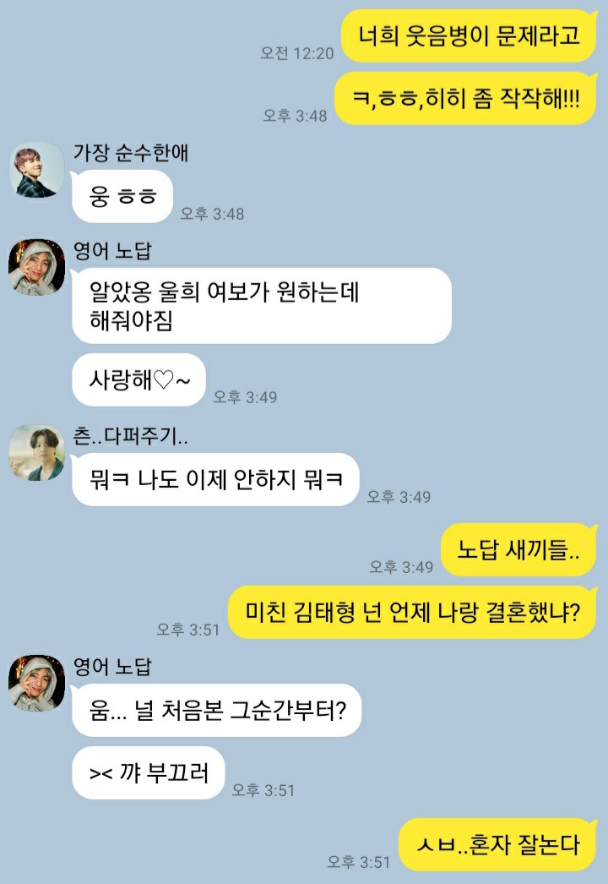This screenshot has height=884, width=608.
Task: Tap 츤..다퍼주기.. profile avatar
Action: coord(36,453)
